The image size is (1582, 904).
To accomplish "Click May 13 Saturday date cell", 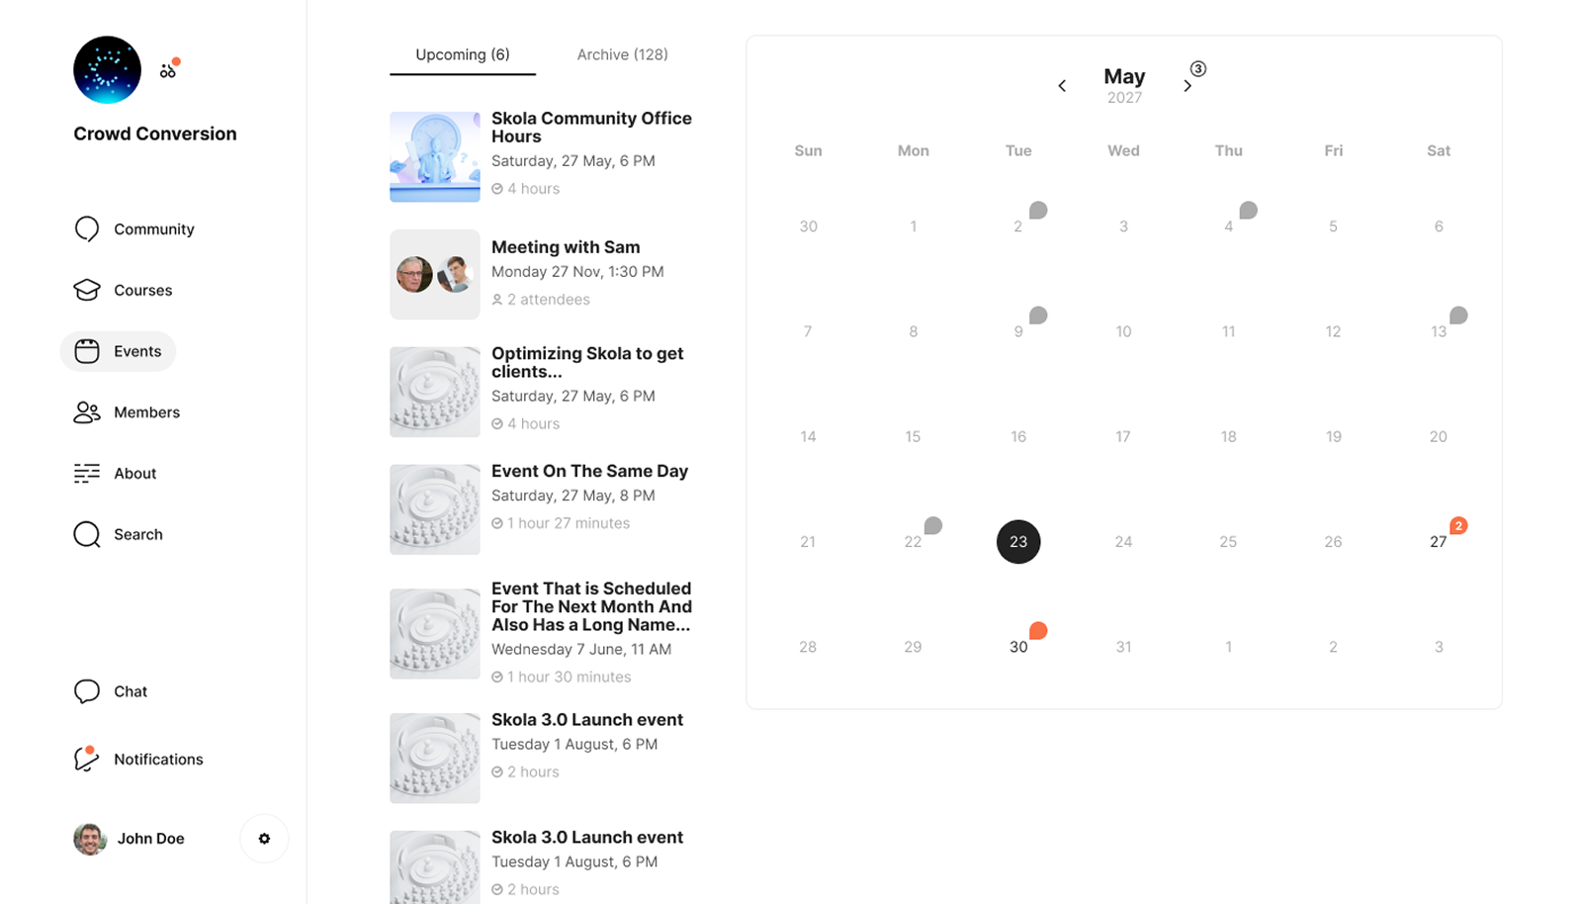I will pos(1438,331).
